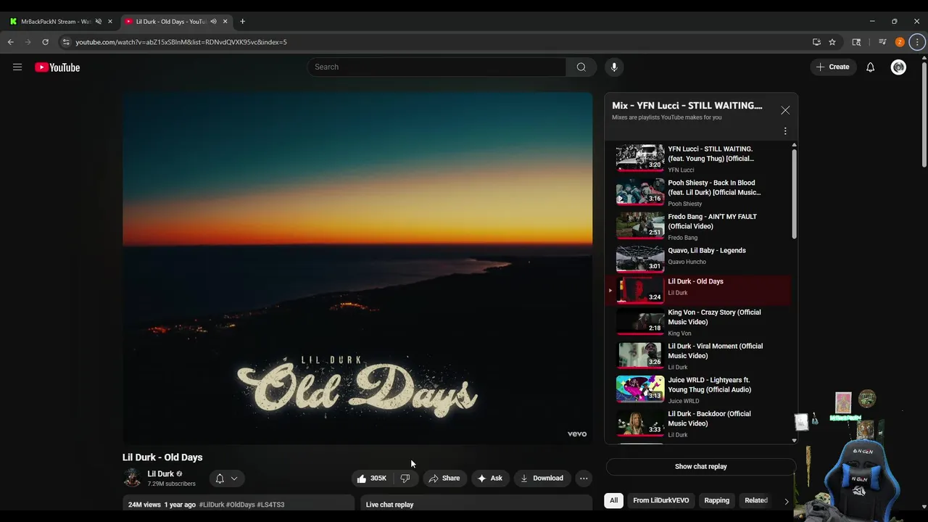Click currently playing Lil Durk - Old Days item

700,290
